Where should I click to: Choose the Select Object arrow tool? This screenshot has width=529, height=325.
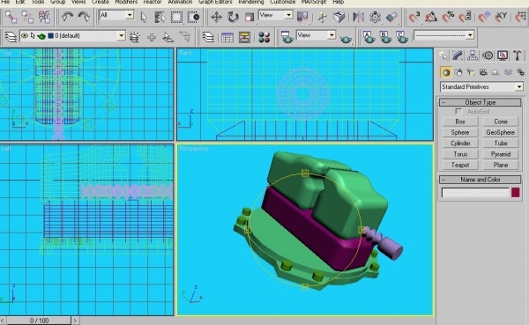(144, 17)
